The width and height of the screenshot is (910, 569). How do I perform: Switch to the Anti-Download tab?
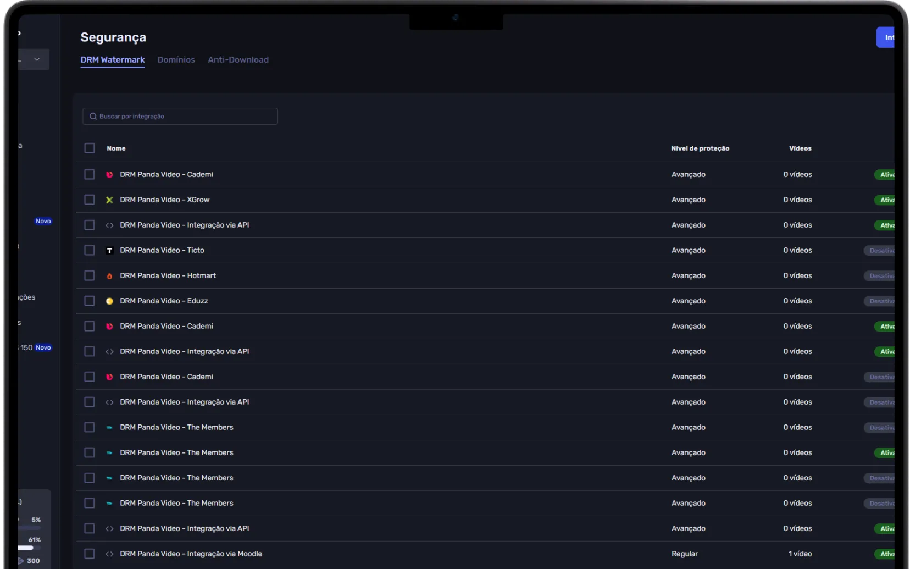(x=238, y=60)
